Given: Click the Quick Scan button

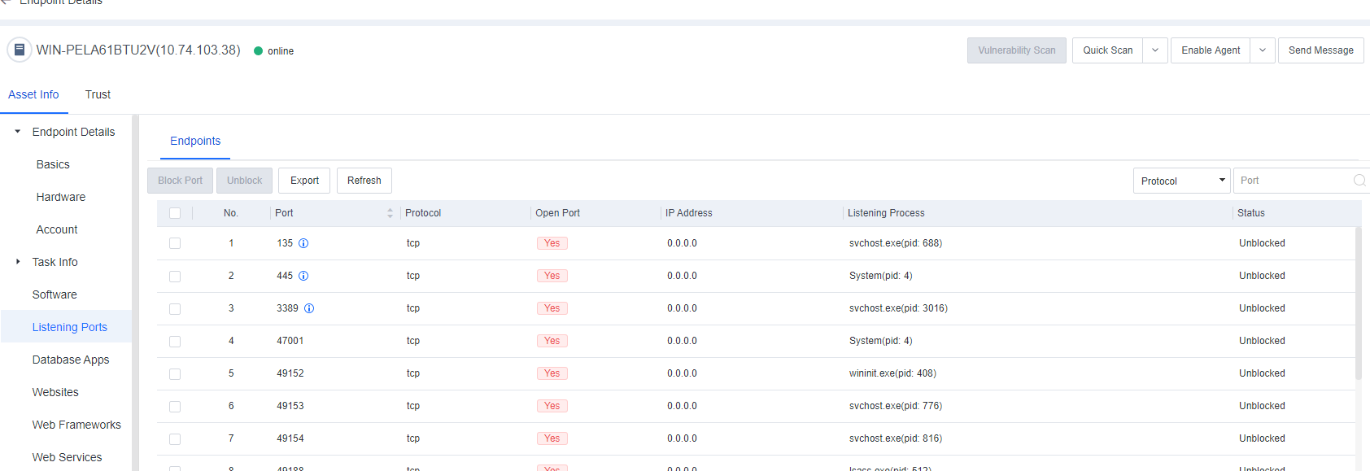Looking at the screenshot, I should pyautogui.click(x=1107, y=50).
